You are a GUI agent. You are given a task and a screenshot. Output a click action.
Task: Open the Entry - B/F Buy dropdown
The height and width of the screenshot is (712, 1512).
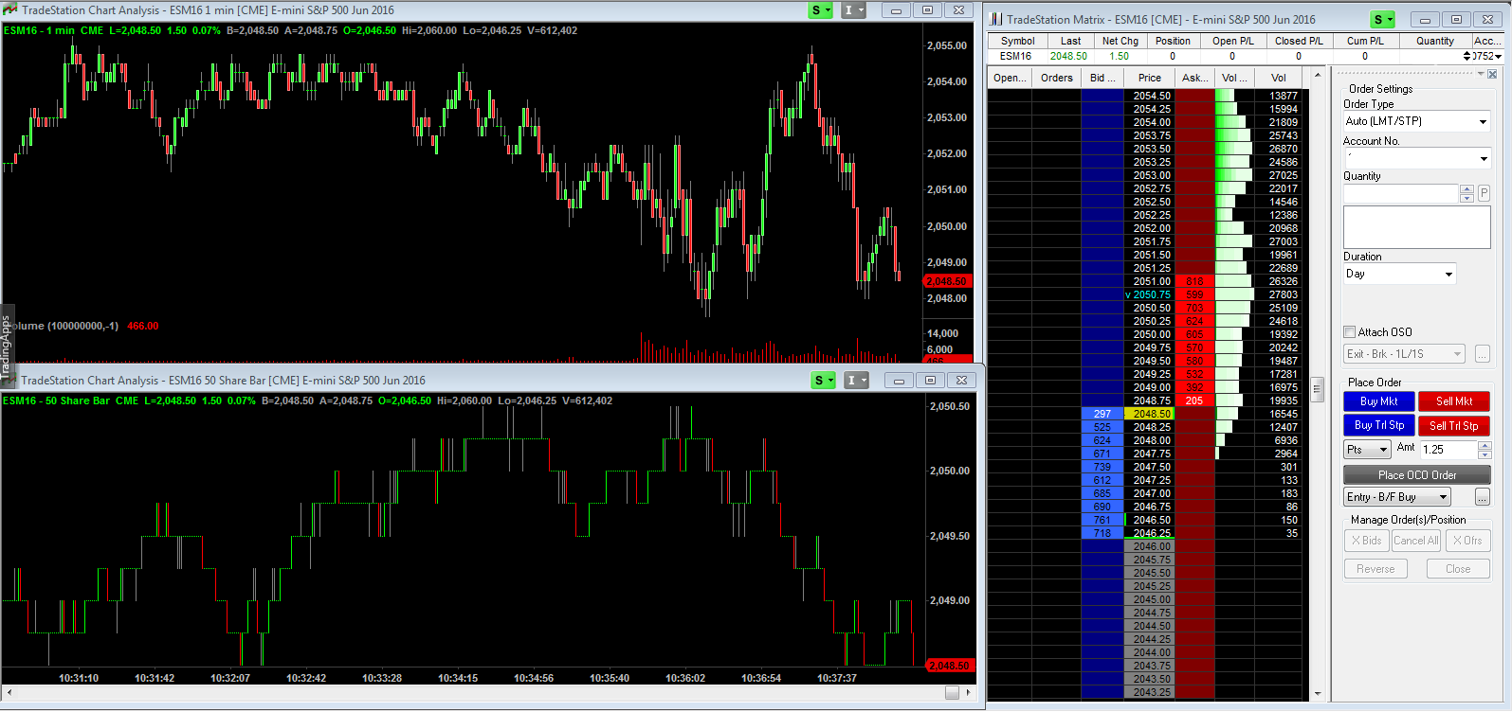(x=1397, y=497)
